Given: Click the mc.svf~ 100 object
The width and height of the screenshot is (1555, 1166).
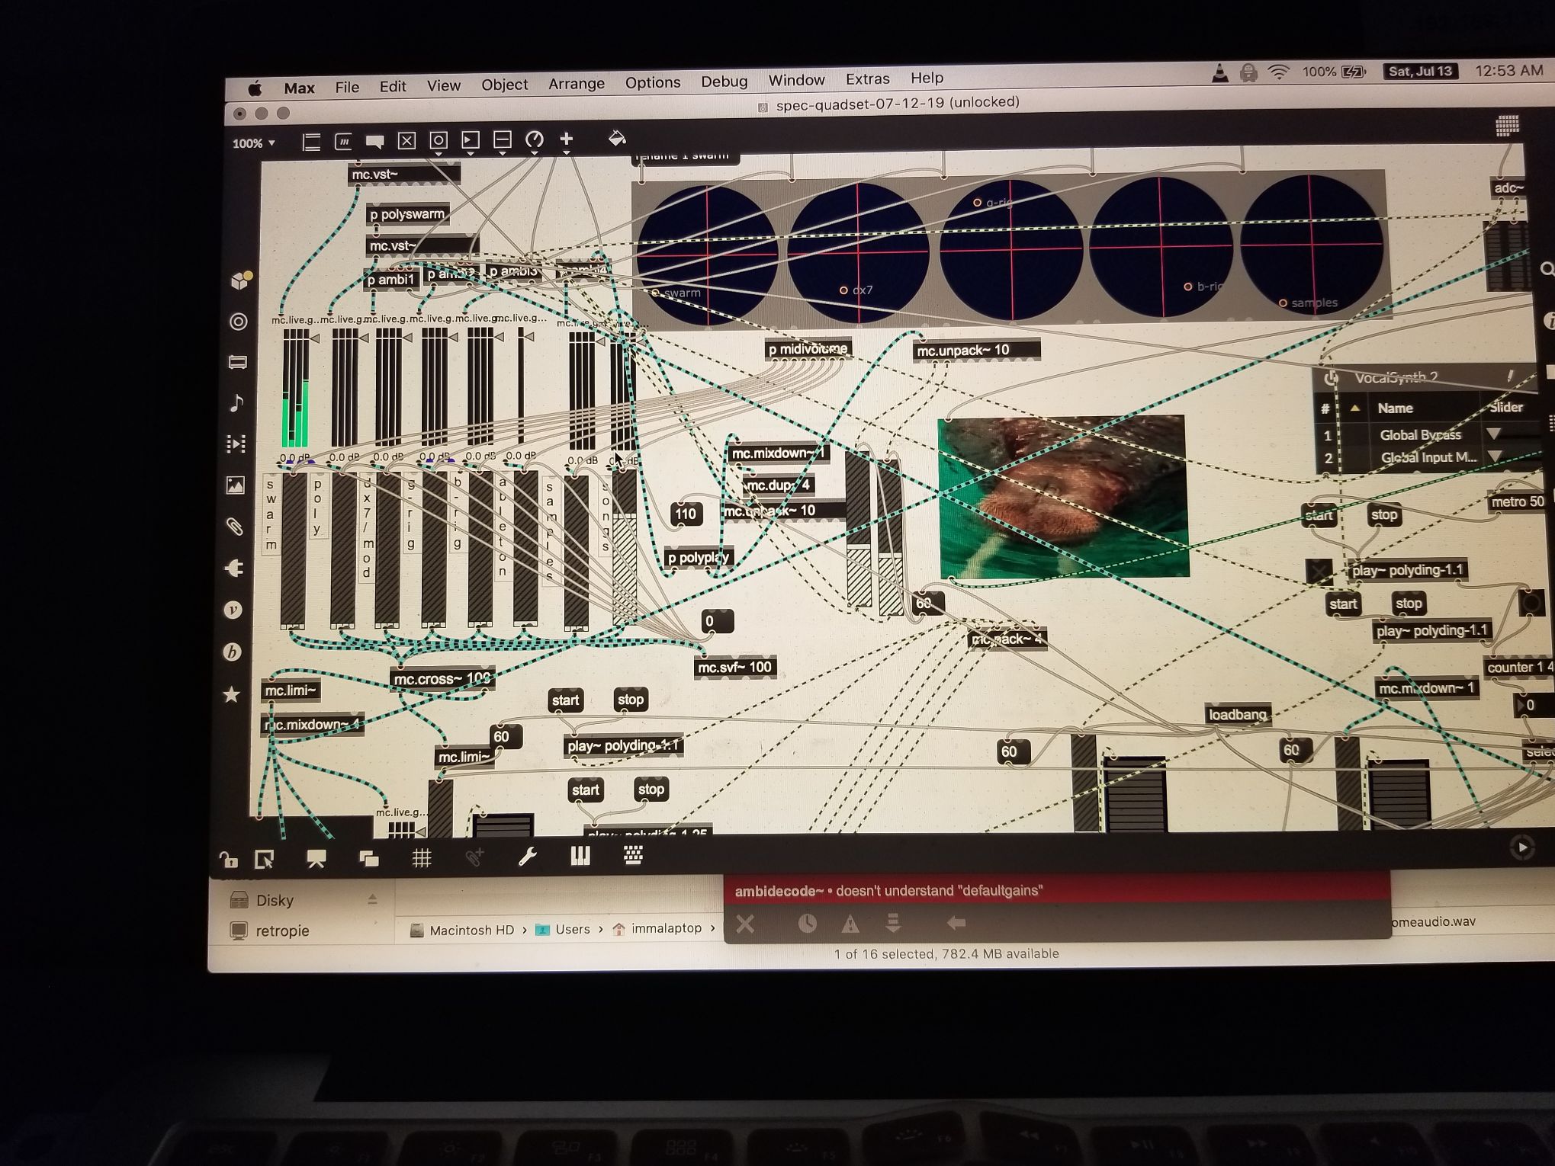Looking at the screenshot, I should tap(734, 668).
